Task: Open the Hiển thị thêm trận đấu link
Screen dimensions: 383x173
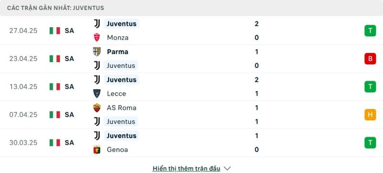Action: tap(186, 169)
